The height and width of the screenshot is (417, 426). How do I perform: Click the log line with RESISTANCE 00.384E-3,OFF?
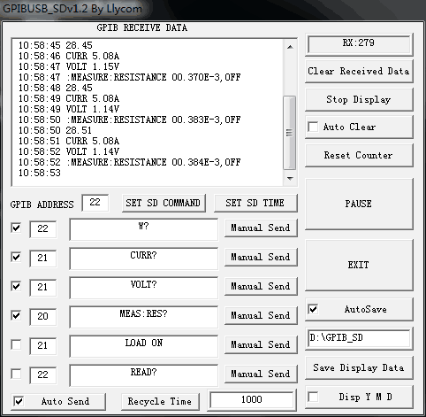[x=130, y=162]
